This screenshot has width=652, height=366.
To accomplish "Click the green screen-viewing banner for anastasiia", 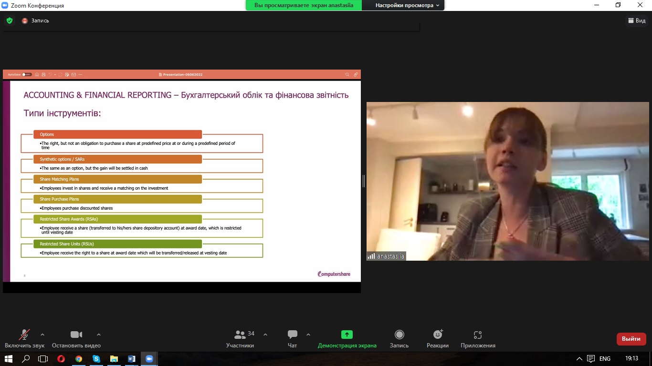I will [304, 5].
